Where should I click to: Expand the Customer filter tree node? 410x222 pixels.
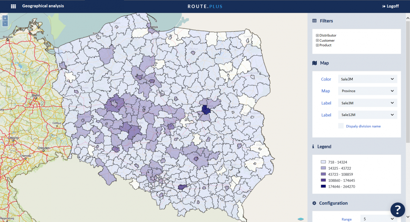click(317, 40)
